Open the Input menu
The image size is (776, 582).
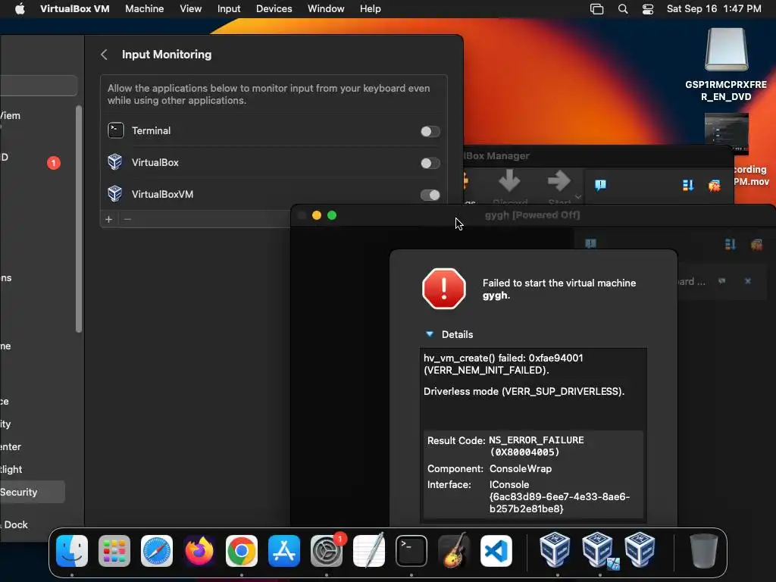pos(229,9)
